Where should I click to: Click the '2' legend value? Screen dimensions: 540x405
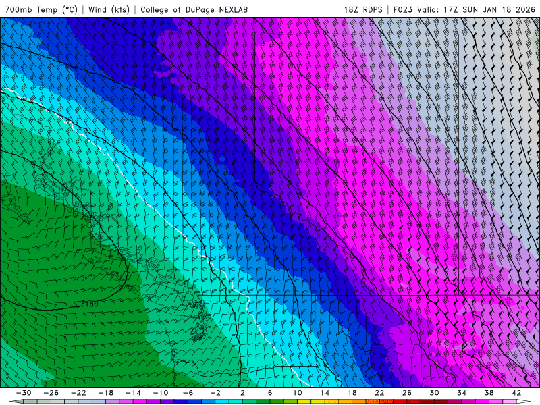(243, 393)
